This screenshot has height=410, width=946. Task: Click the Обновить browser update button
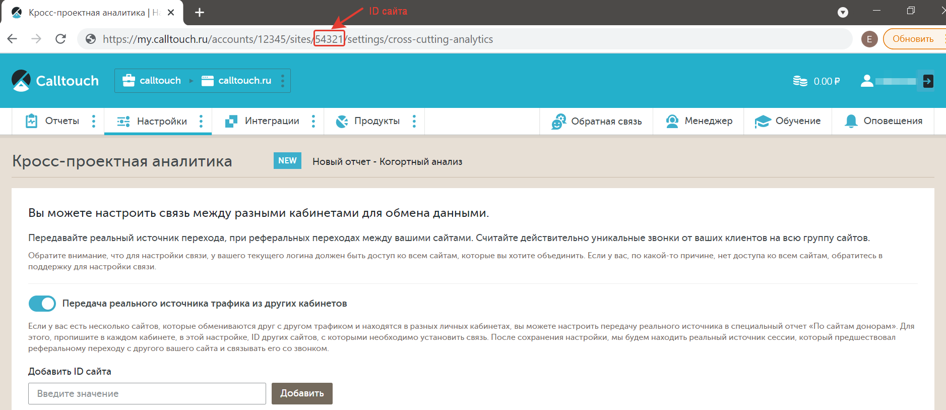pyautogui.click(x=914, y=39)
